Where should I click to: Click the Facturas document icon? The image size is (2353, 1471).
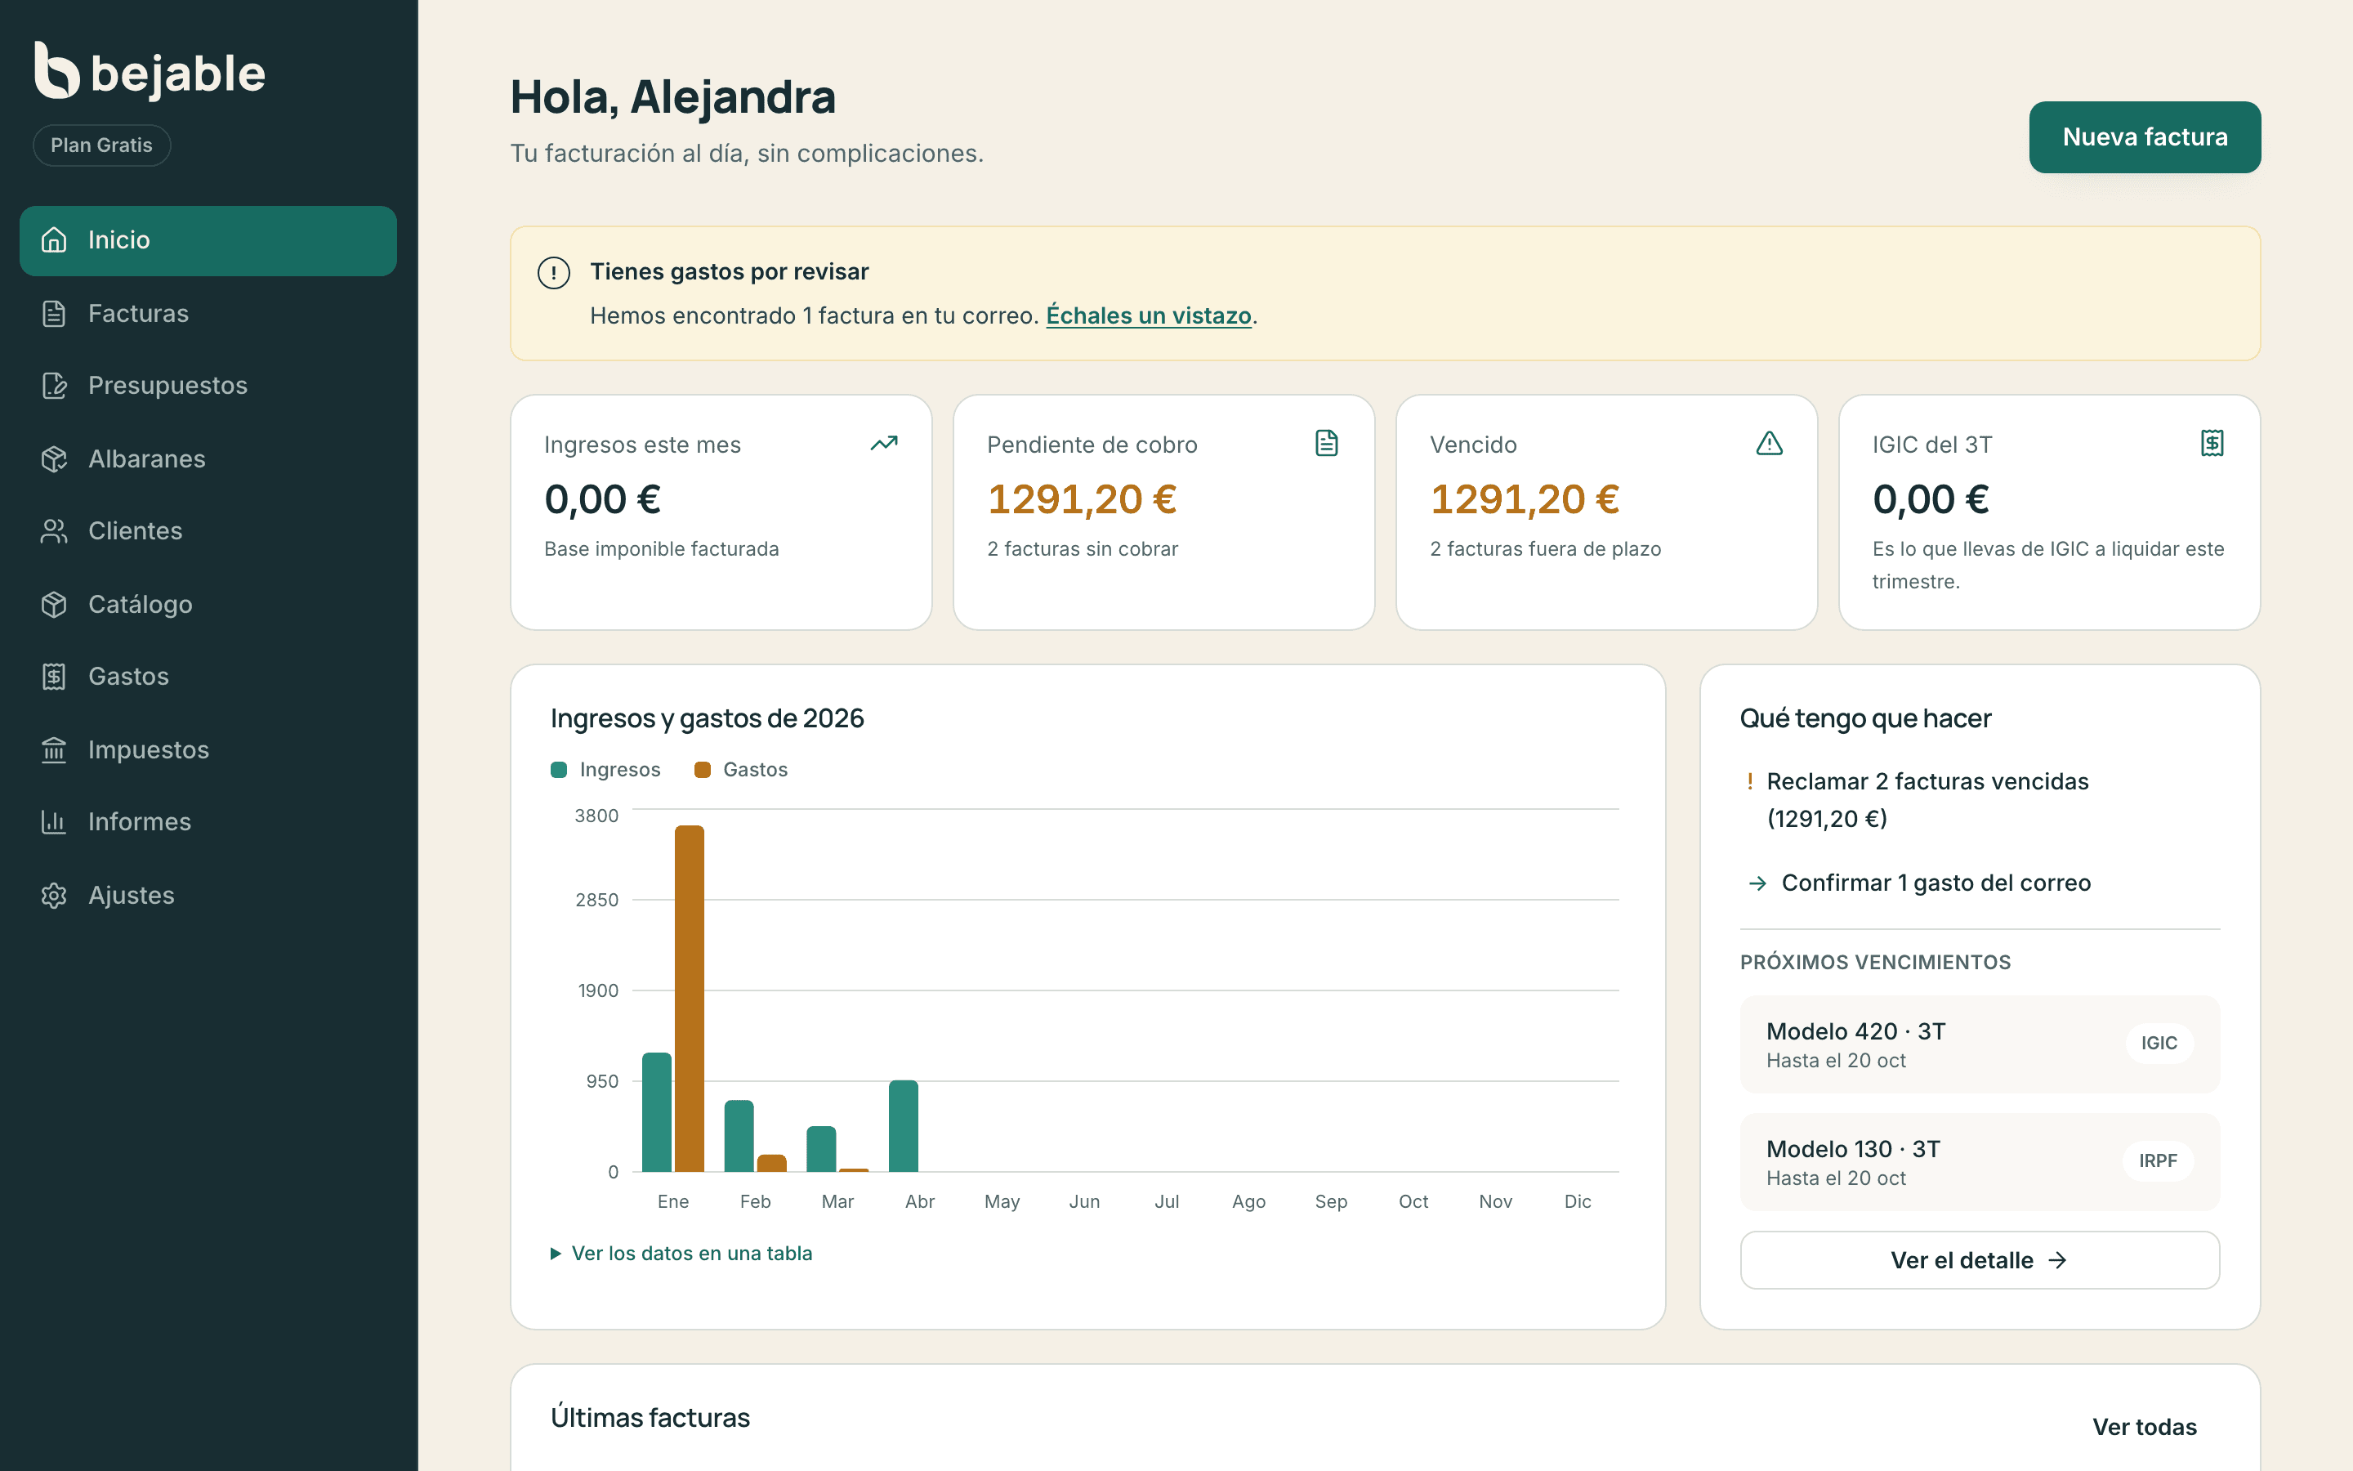point(53,313)
